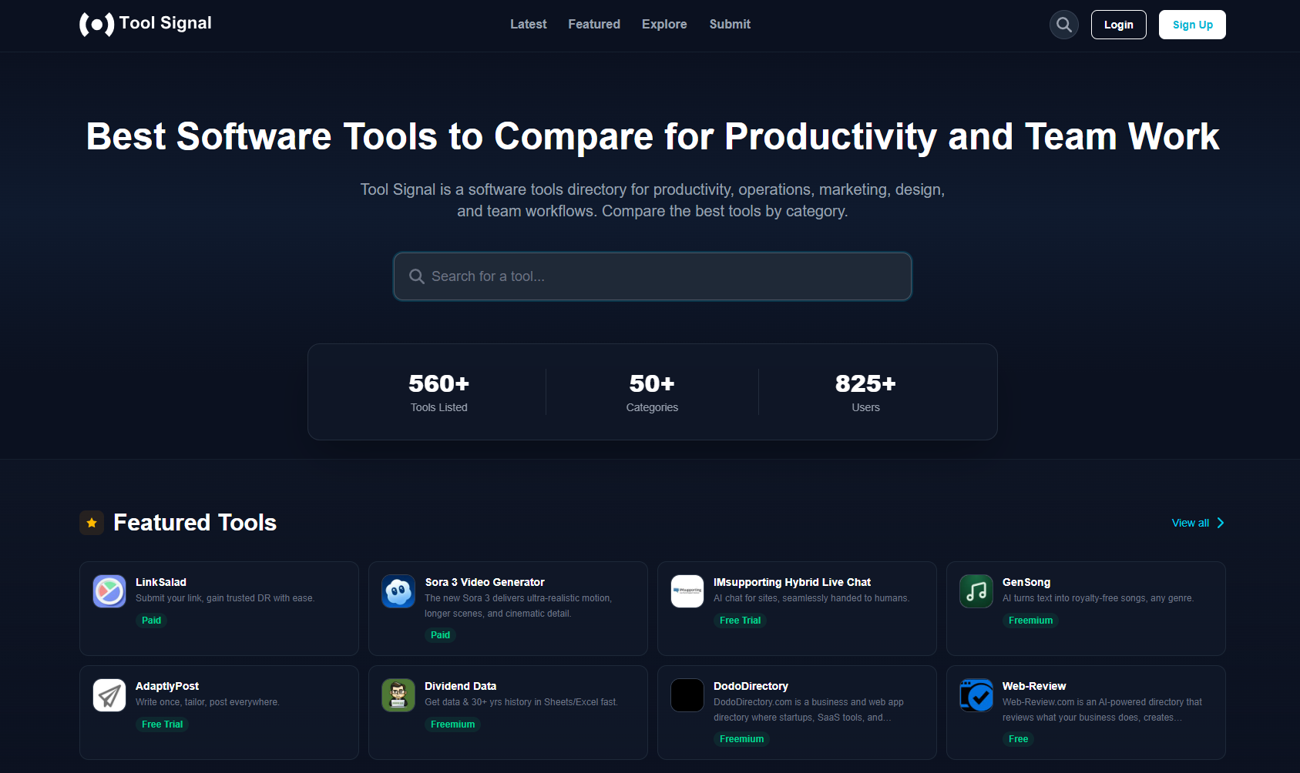Viewport: 1300px width, 773px height.
Task: Expand featured tools via View all chevron
Action: [1221, 523]
